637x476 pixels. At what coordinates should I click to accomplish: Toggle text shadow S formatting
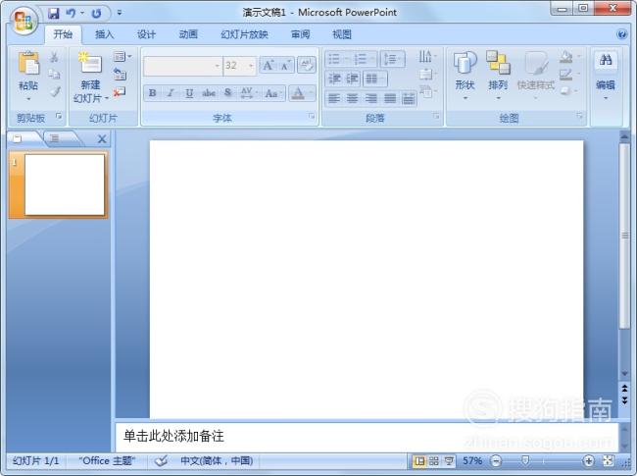tap(228, 93)
